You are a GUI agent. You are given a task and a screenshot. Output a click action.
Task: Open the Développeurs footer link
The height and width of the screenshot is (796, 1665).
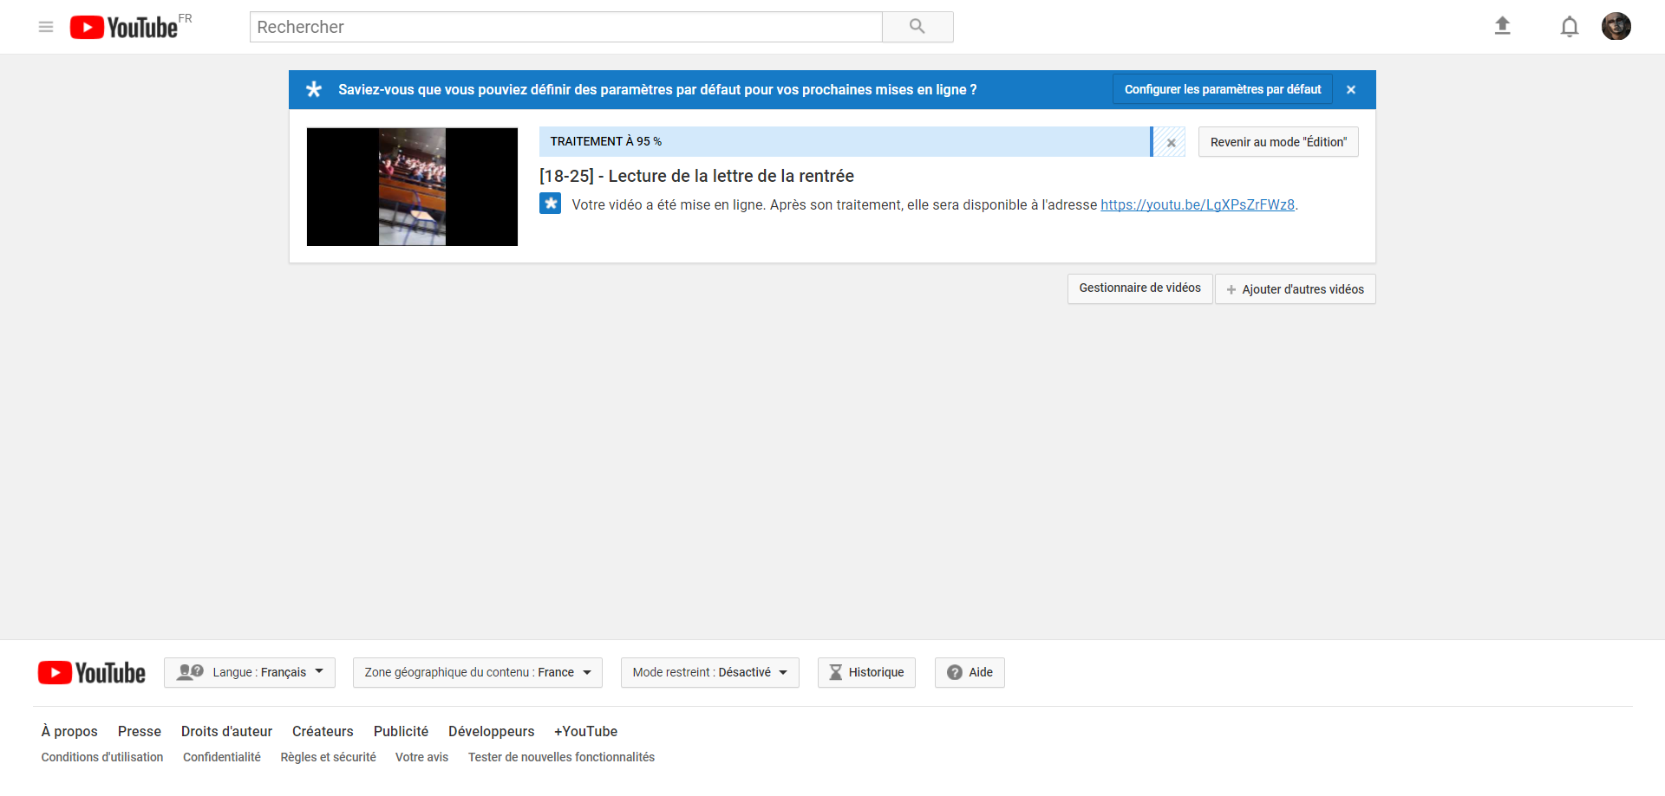[x=492, y=732]
